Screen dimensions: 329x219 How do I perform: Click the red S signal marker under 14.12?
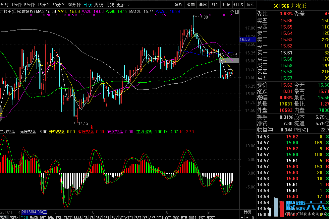(92, 127)
